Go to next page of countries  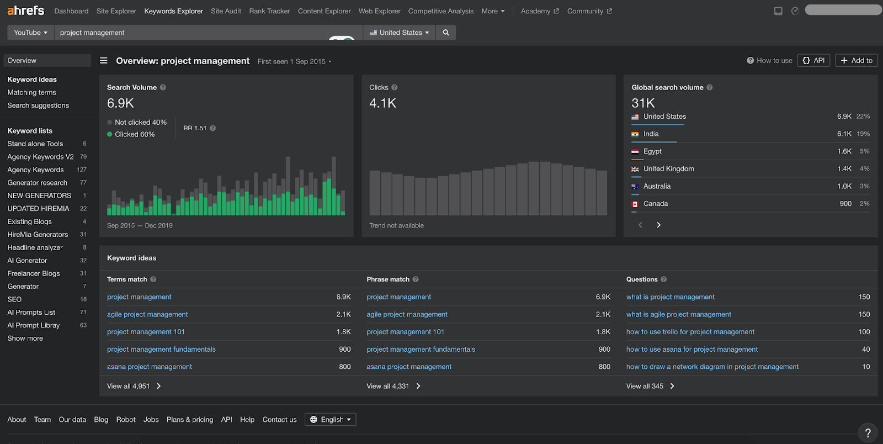click(x=658, y=225)
